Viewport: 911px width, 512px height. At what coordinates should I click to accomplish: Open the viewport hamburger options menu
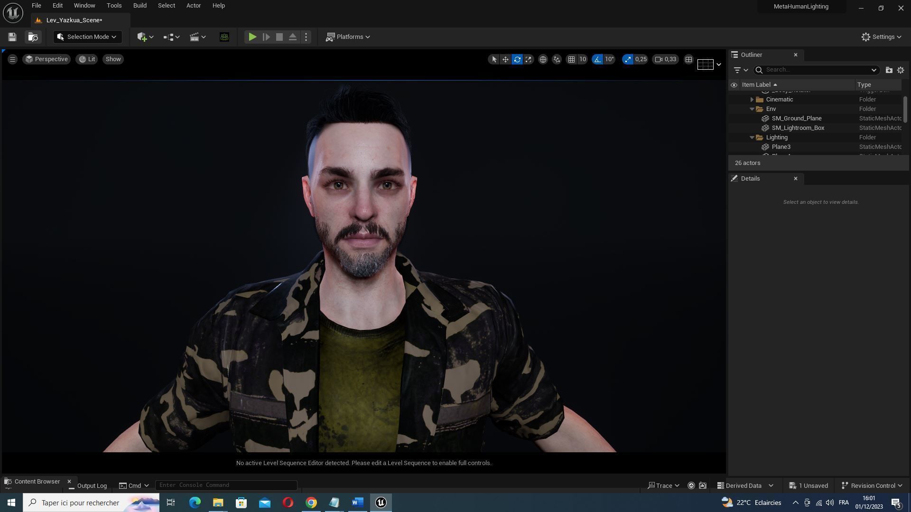(x=13, y=59)
